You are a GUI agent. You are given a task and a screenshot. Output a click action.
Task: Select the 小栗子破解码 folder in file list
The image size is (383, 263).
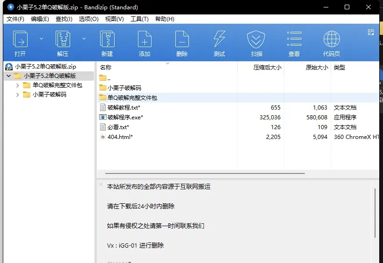pos(238,88)
